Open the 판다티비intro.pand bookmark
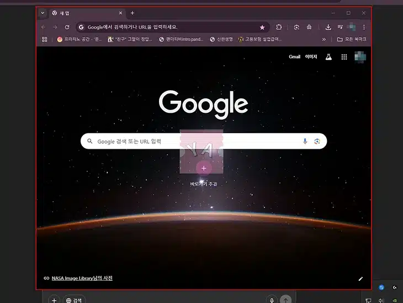 [x=181, y=39]
